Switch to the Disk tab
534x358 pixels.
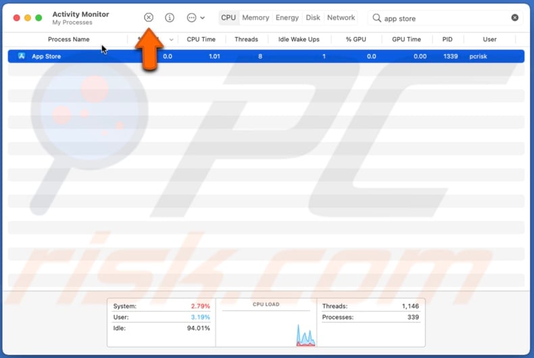point(313,18)
